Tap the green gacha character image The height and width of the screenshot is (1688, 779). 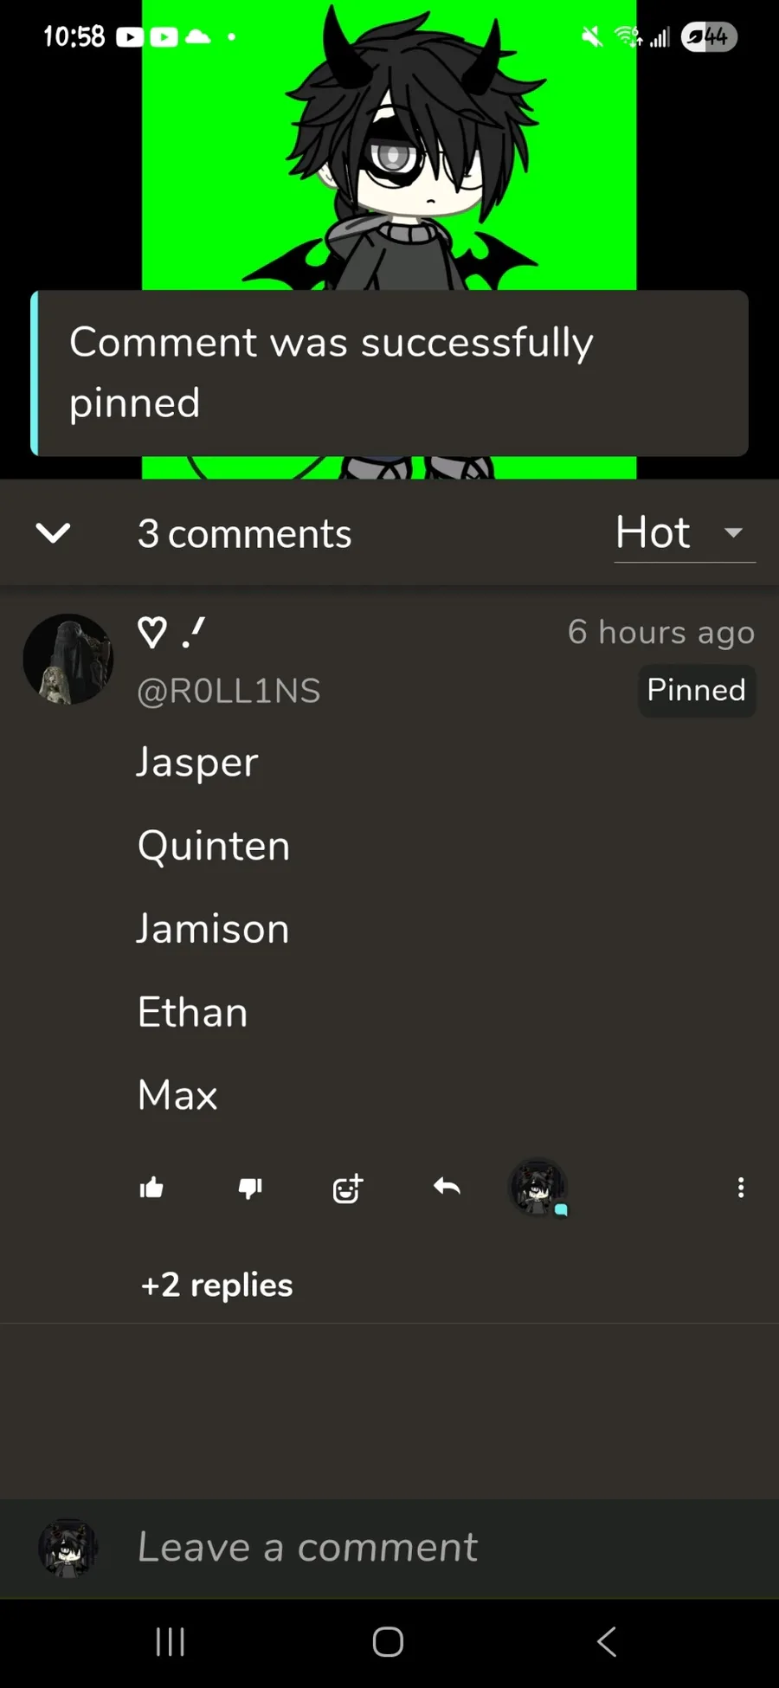pos(389,147)
